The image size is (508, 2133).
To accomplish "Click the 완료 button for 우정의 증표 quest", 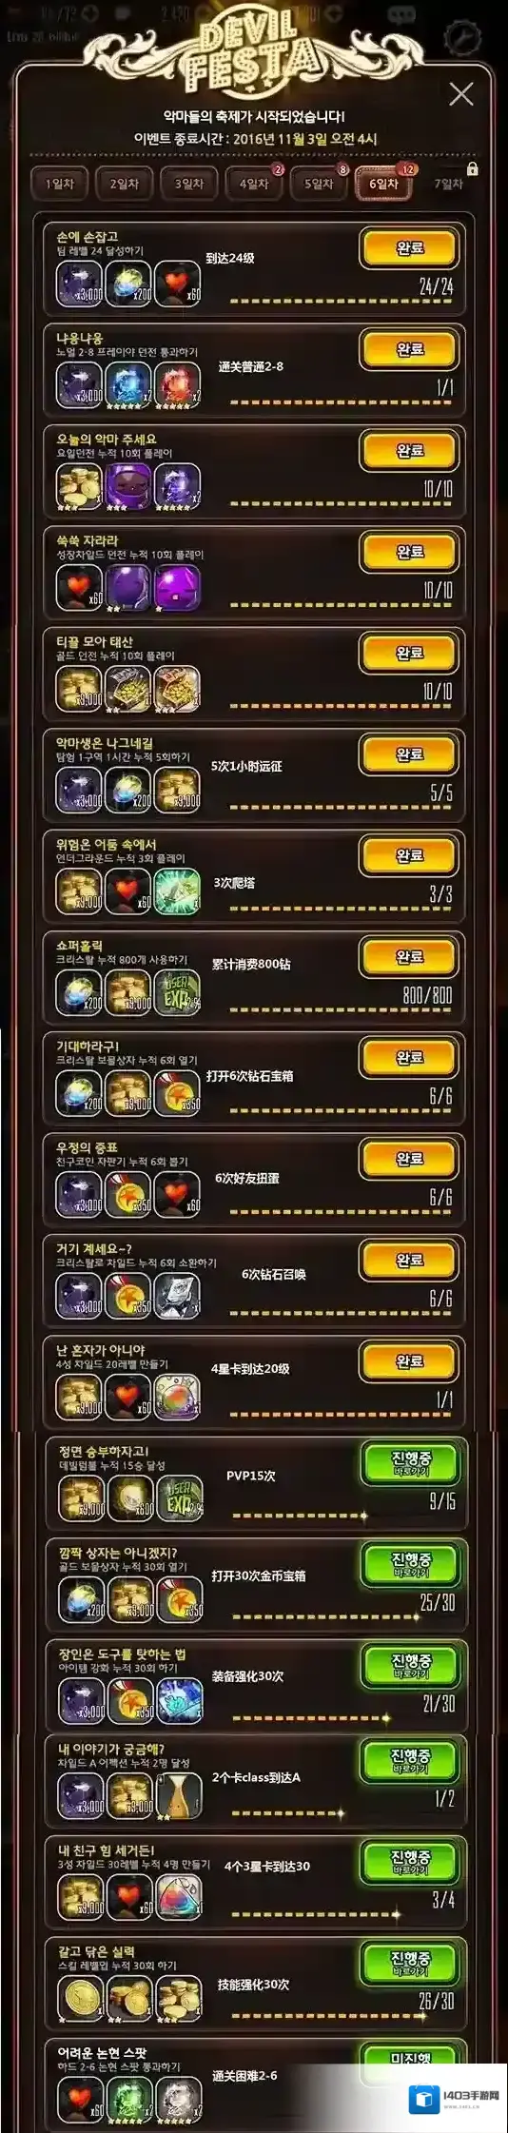I will [409, 1159].
